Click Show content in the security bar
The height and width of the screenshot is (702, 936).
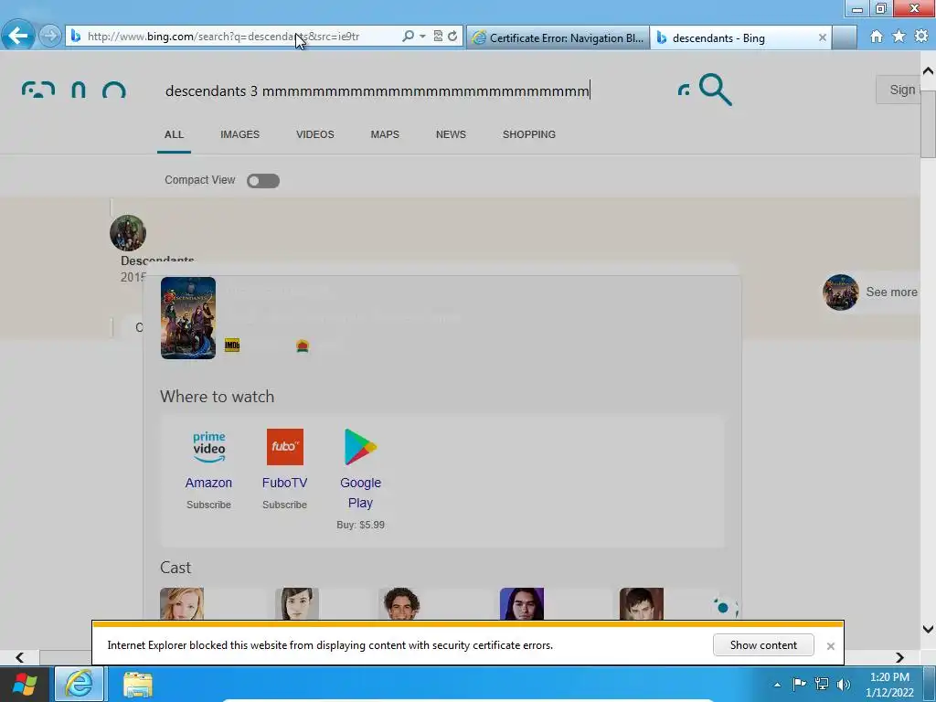763,645
